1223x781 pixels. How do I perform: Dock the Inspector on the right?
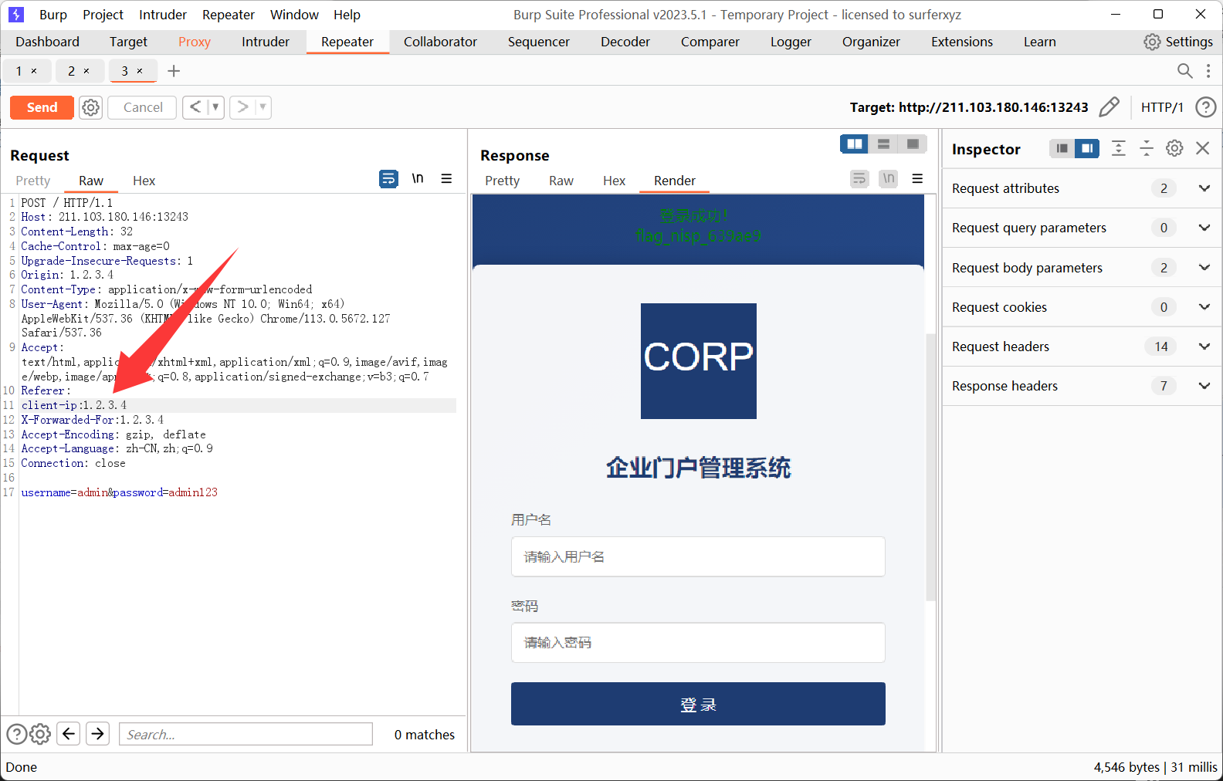pos(1087,148)
